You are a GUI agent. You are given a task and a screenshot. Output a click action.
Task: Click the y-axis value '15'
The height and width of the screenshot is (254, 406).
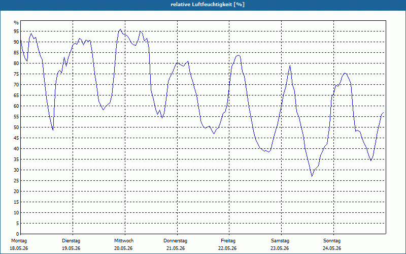(x=16, y=202)
